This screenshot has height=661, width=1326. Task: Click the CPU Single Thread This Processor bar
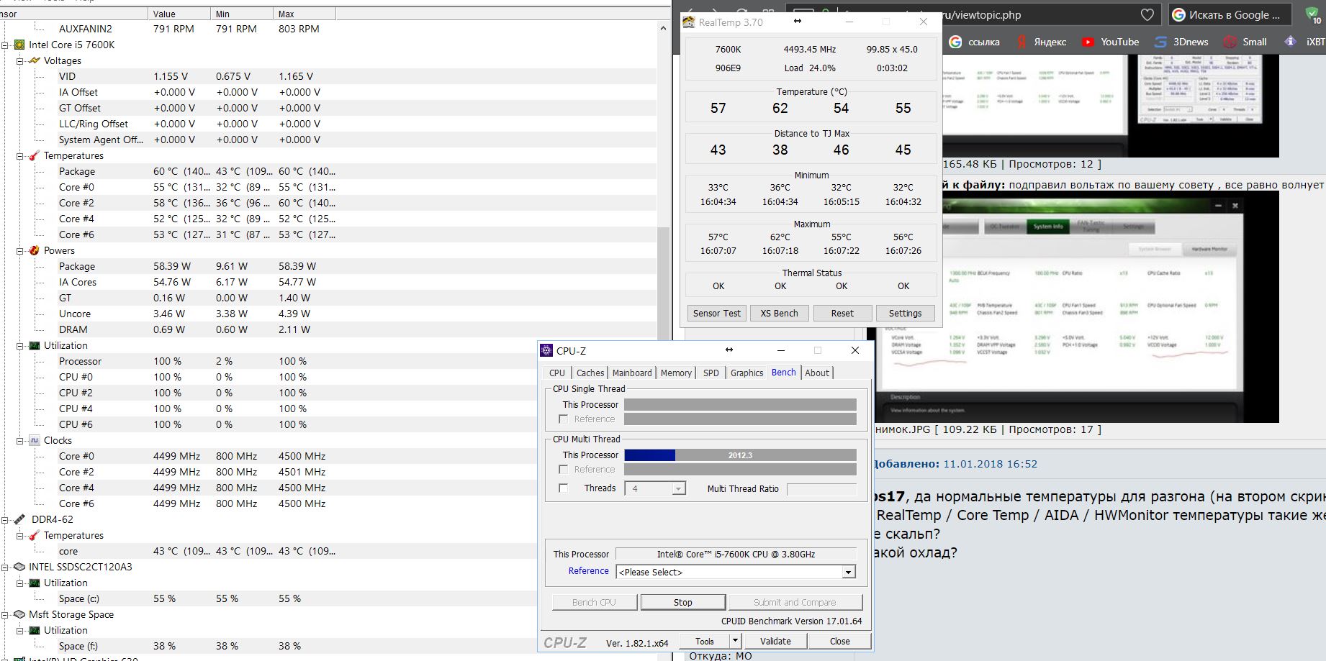click(x=740, y=404)
